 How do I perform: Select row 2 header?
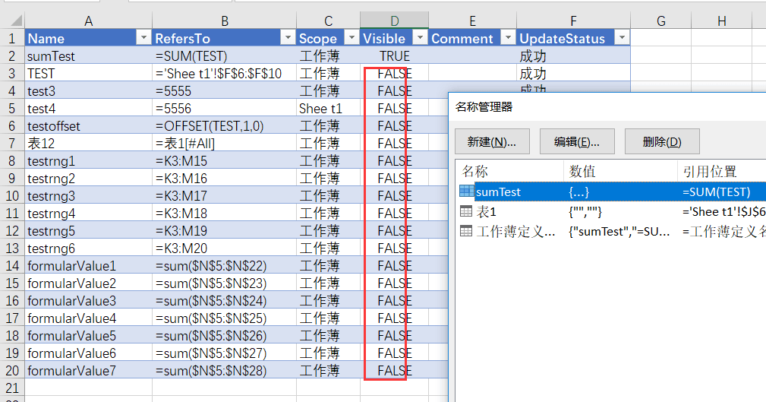[x=12, y=55]
